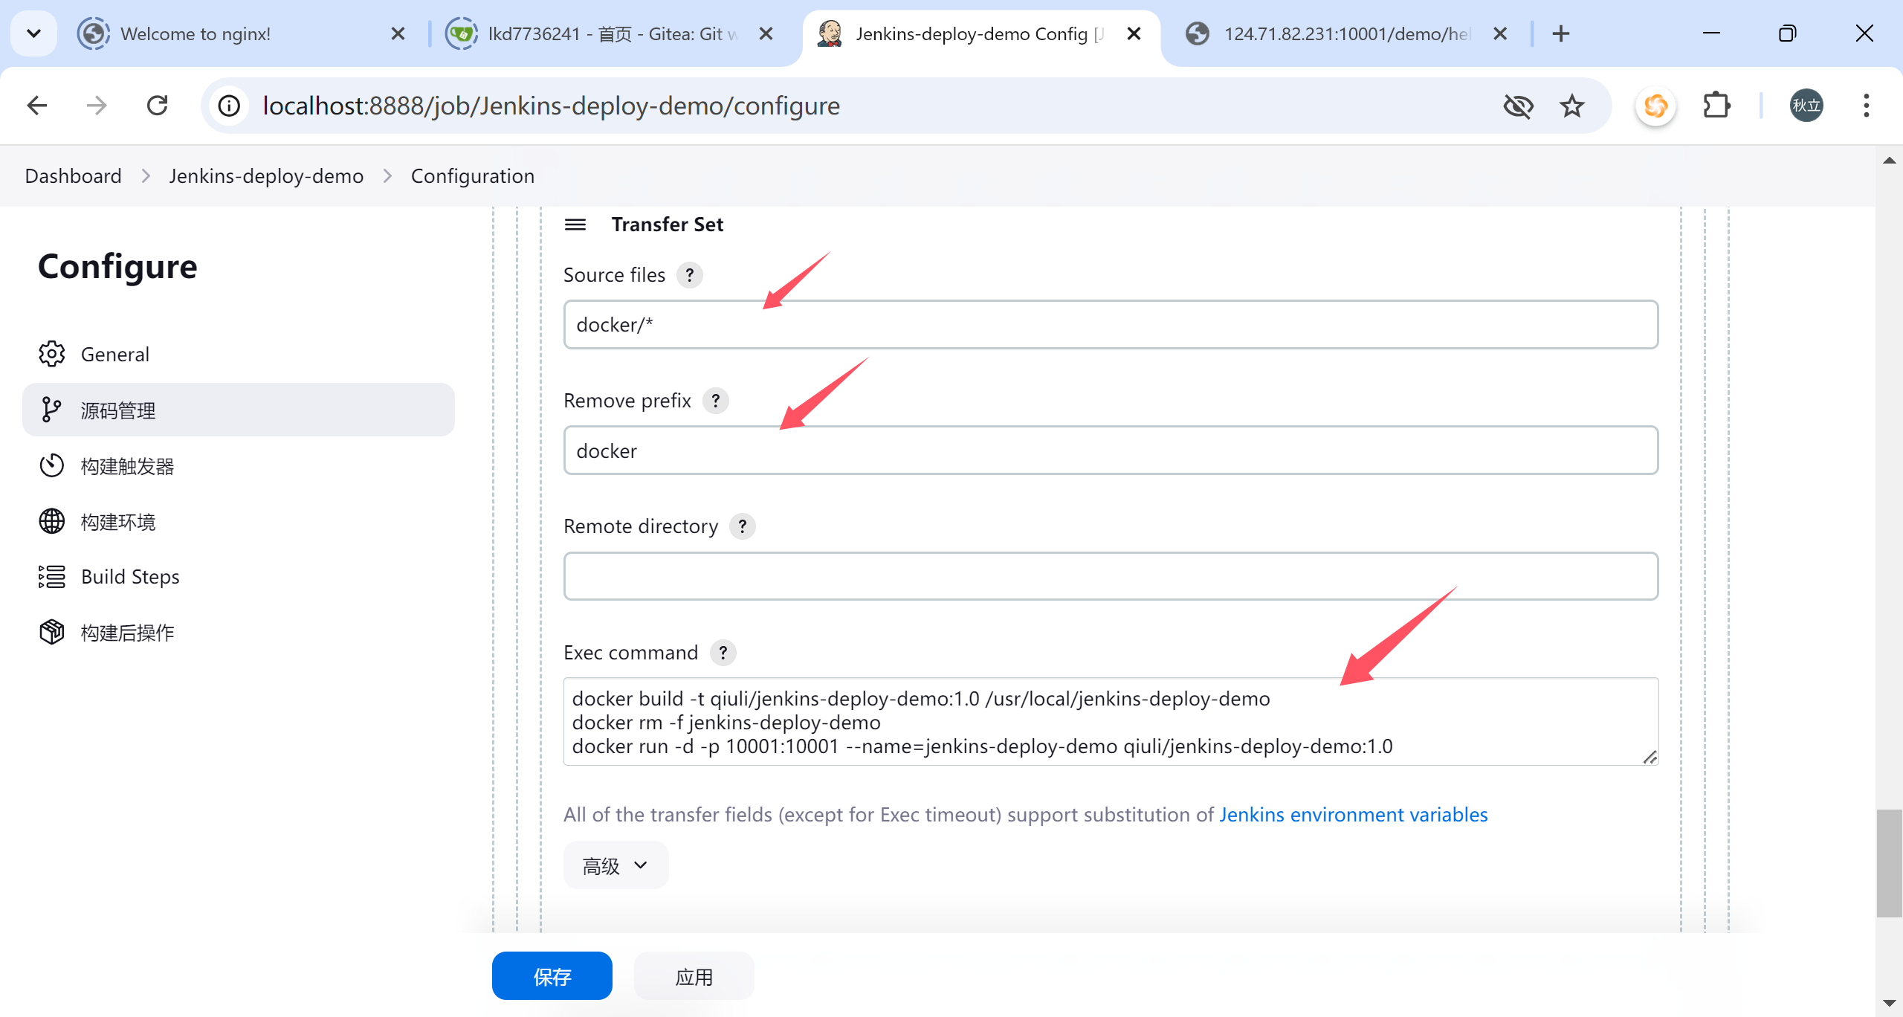Open the browser extensions puzzle icon
Screen dimensions: 1903x1017
1716,106
